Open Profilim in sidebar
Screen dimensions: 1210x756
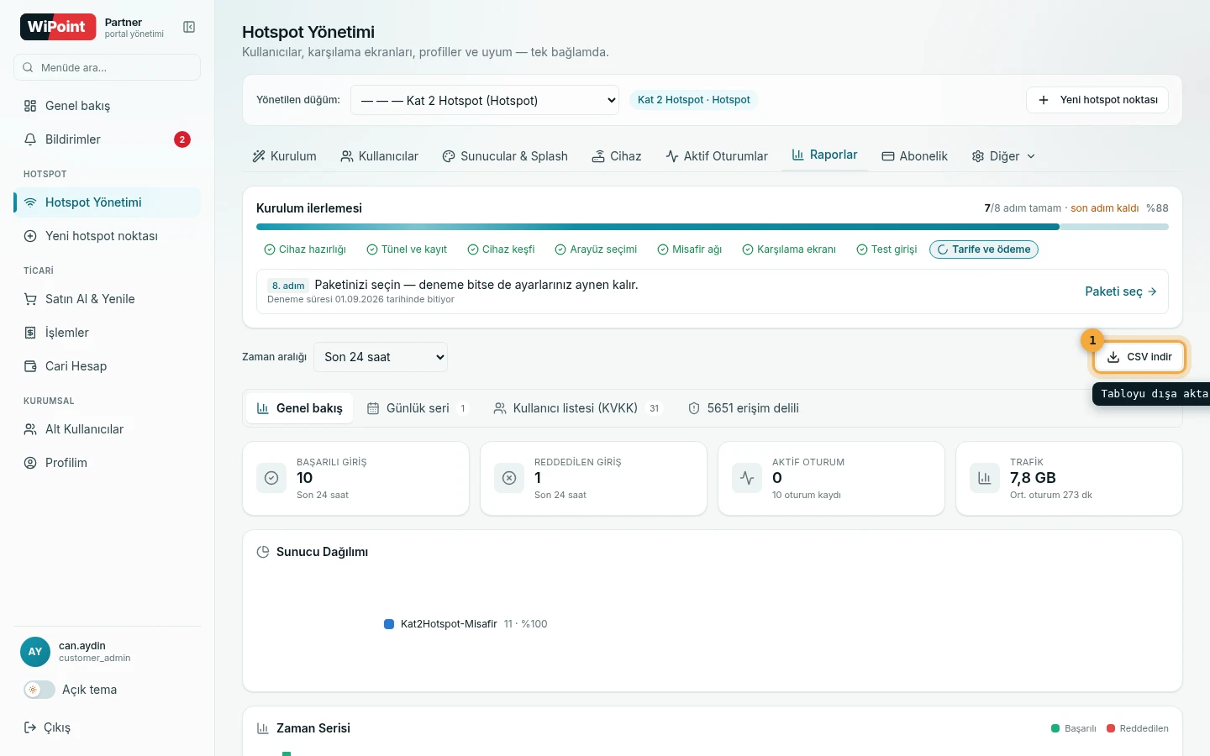coord(107,463)
